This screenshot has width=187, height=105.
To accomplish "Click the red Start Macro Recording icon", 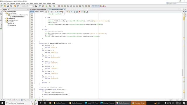I will tap(80, 12).
